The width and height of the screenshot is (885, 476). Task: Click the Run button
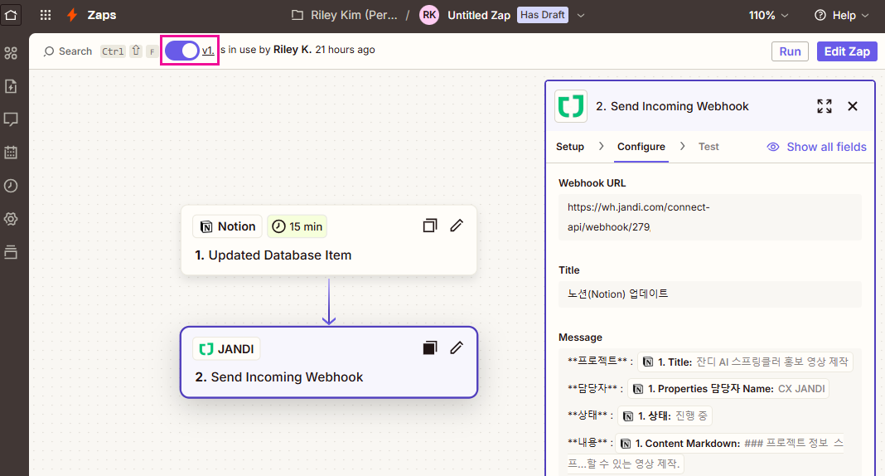tap(790, 51)
